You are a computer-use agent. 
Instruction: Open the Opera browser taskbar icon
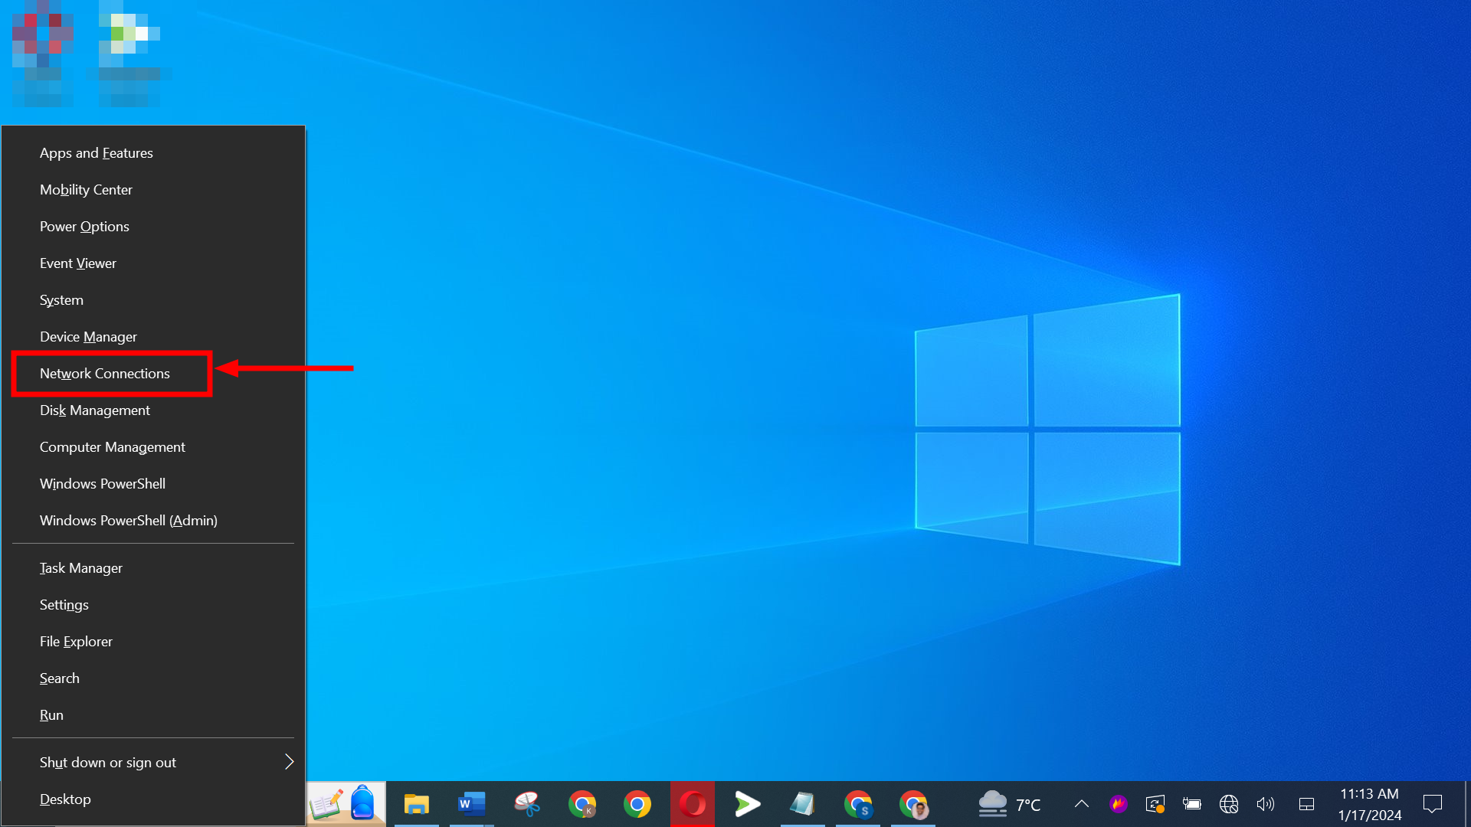point(693,805)
